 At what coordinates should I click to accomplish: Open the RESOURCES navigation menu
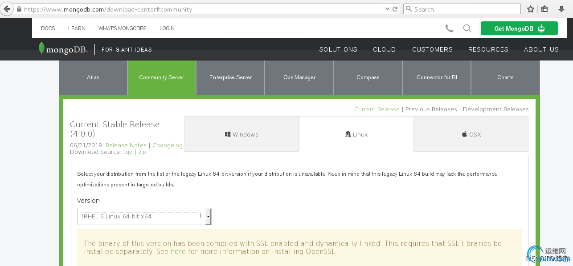[x=488, y=49]
